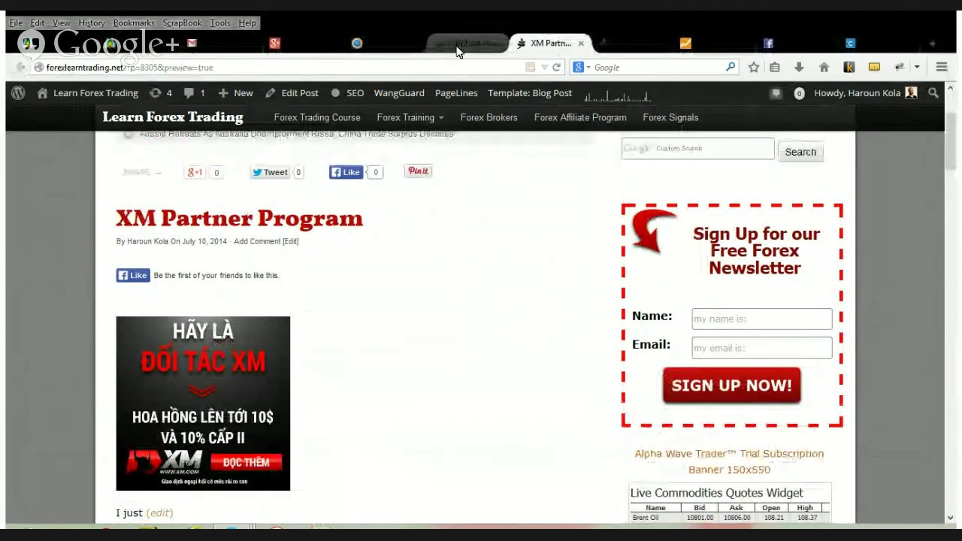
Task: Click New in the WordPress admin bar
Action: coord(236,93)
